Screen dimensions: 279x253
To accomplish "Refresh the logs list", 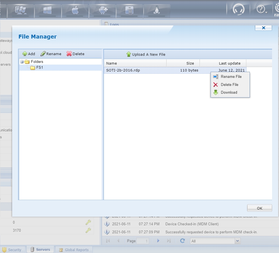I will (x=182, y=241).
